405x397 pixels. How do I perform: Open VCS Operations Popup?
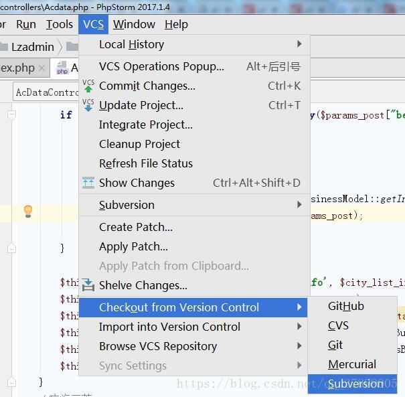tap(194, 67)
